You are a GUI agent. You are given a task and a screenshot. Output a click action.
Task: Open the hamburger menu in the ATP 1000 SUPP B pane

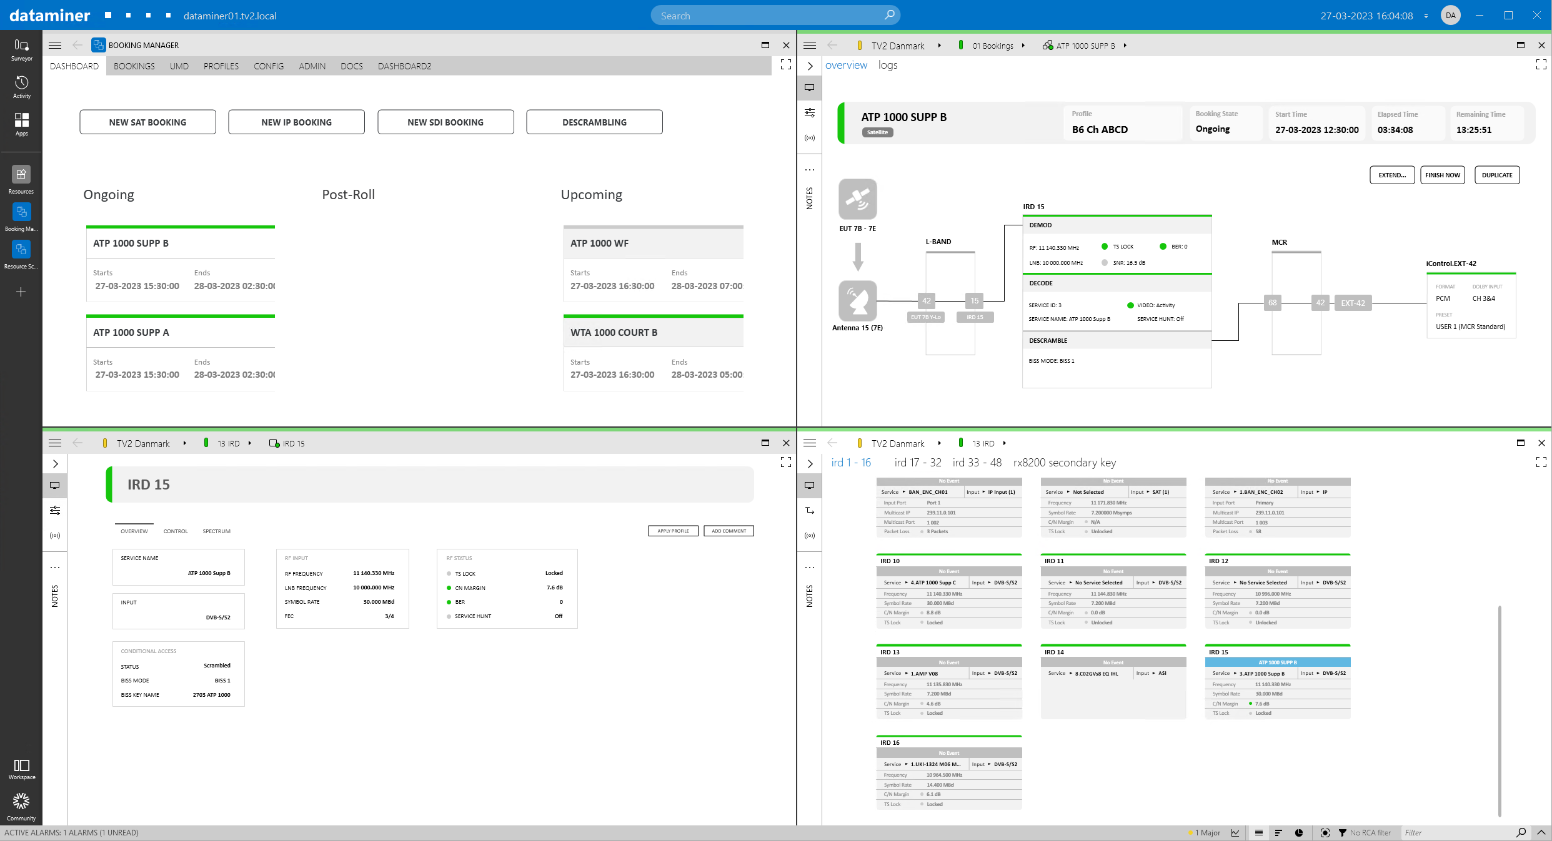click(810, 45)
